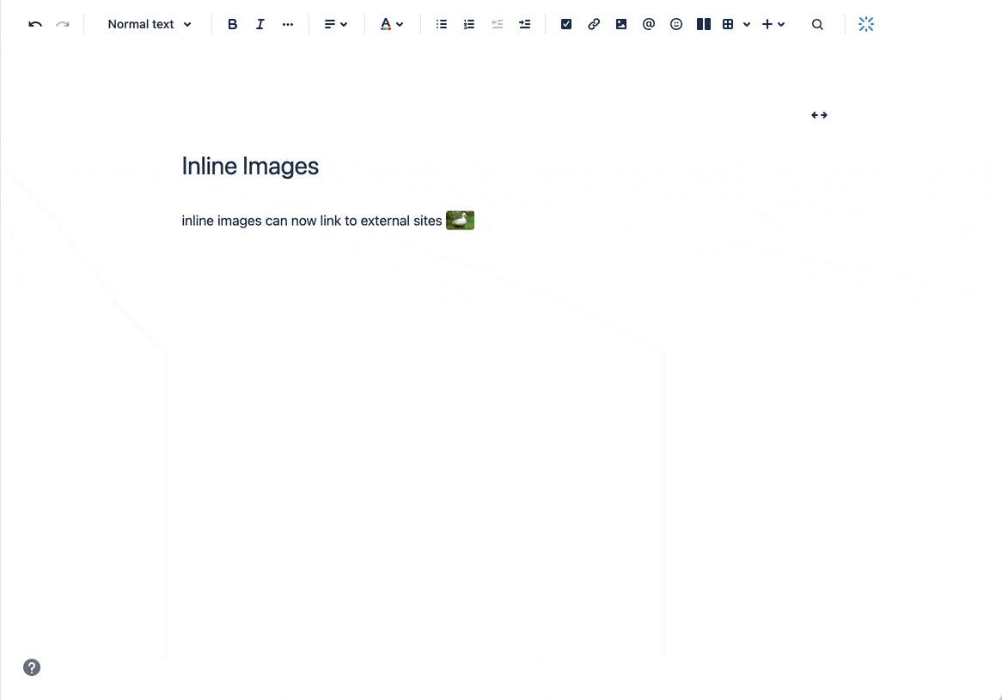Open the Normal text style dropdown

coord(149,24)
